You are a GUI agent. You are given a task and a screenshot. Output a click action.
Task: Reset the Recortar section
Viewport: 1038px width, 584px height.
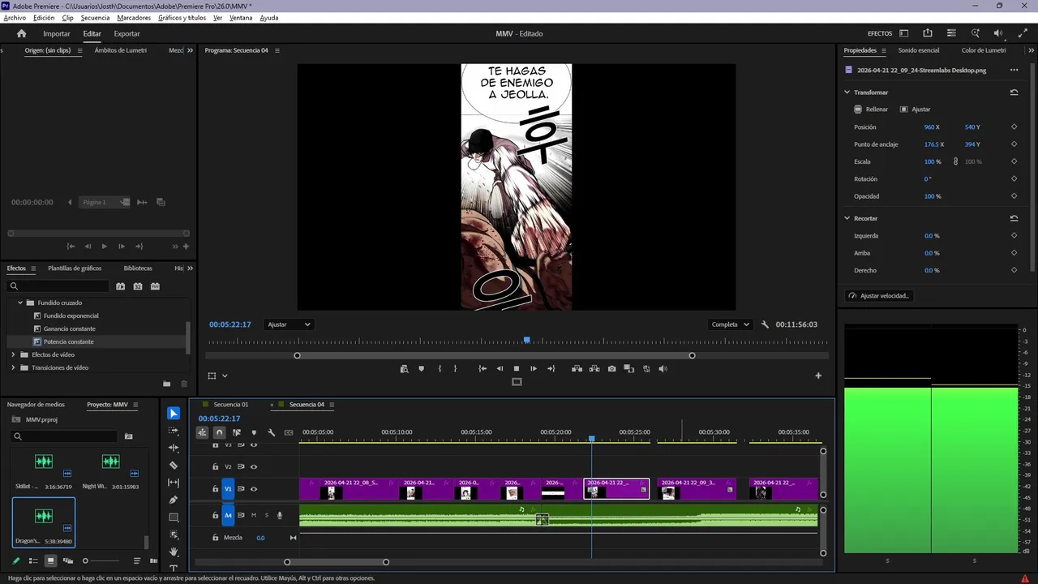(x=1014, y=218)
